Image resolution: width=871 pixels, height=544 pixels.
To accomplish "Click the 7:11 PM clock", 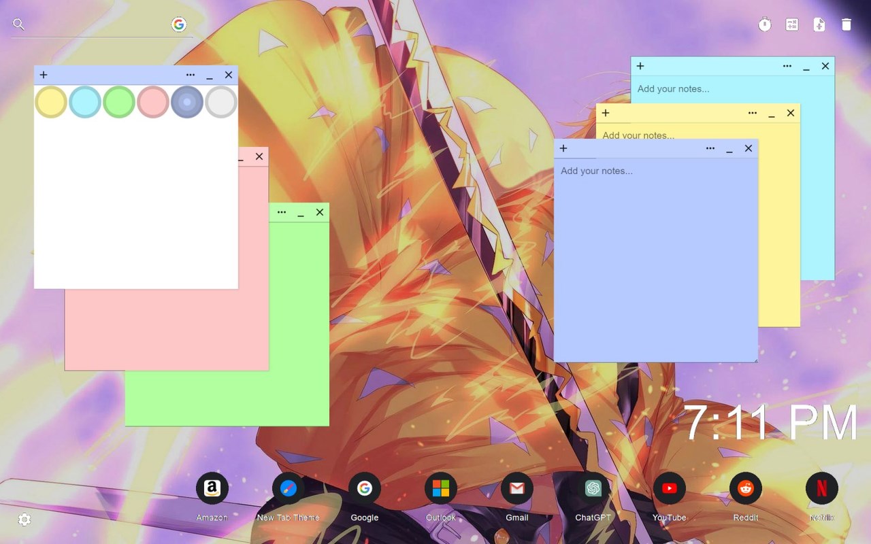I will pyautogui.click(x=770, y=423).
